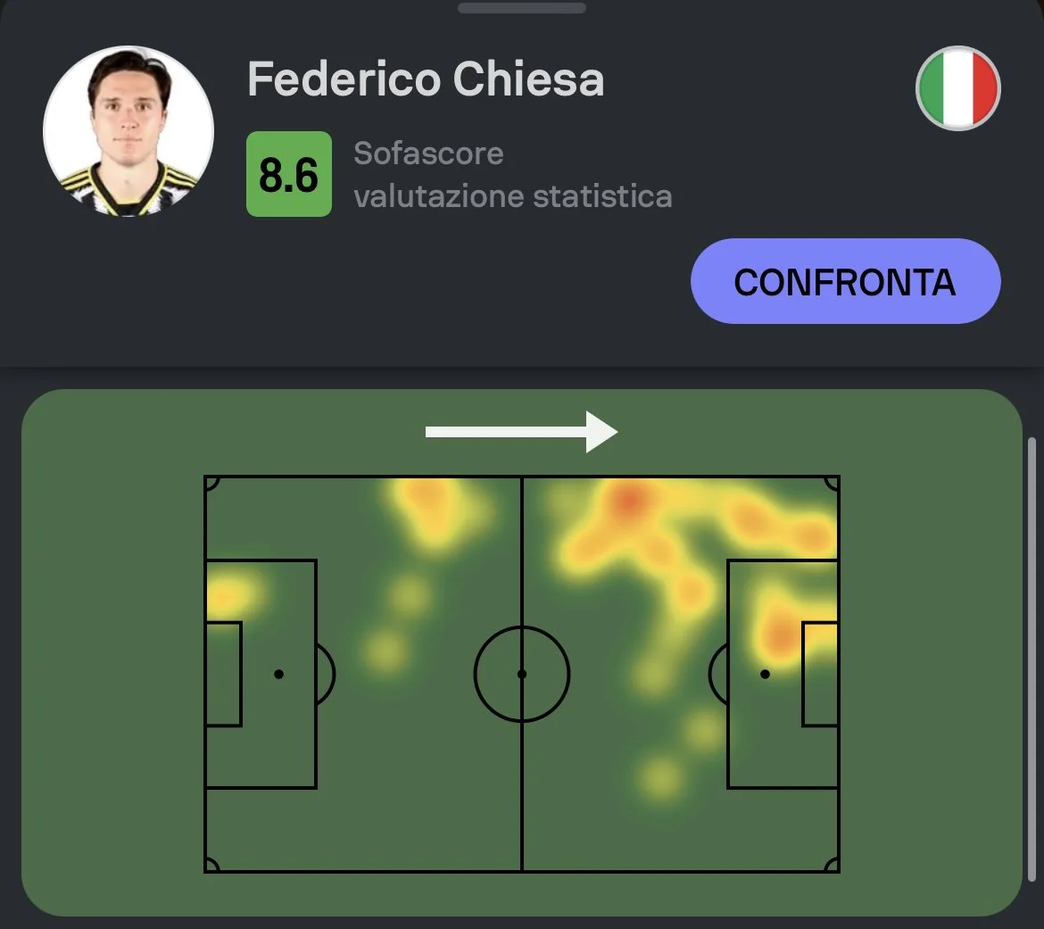Image resolution: width=1044 pixels, height=929 pixels.
Task: Click the sheet drag handle at top
Action: [522, 8]
